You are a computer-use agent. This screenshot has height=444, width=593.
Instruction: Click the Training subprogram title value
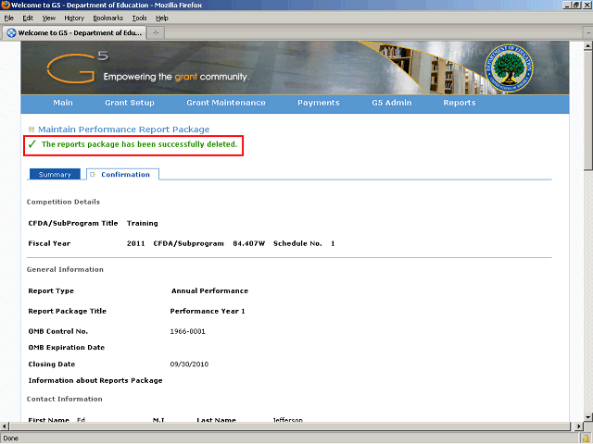pyautogui.click(x=142, y=223)
